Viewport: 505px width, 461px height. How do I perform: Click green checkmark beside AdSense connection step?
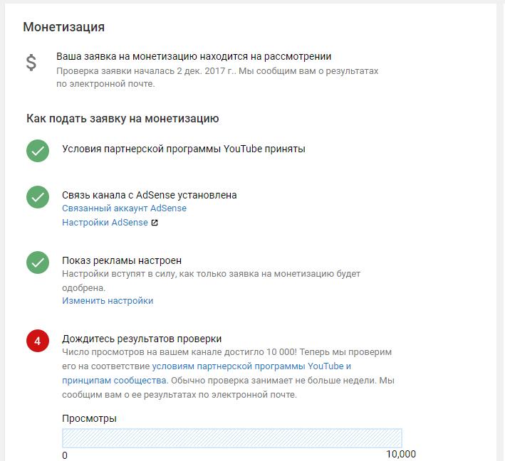[38, 197]
